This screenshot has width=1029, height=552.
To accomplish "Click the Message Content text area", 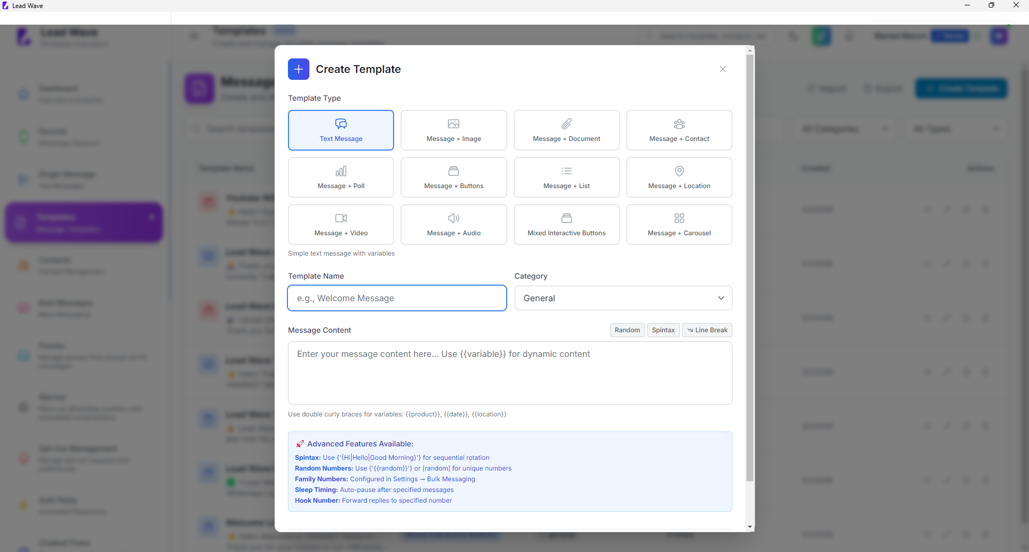I will (509, 373).
